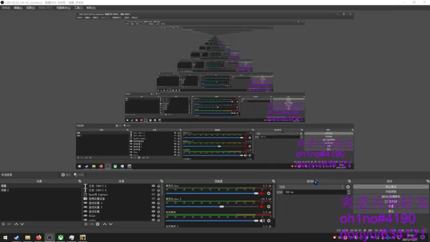Open source filters (滤镜) button

[x=78, y=175]
